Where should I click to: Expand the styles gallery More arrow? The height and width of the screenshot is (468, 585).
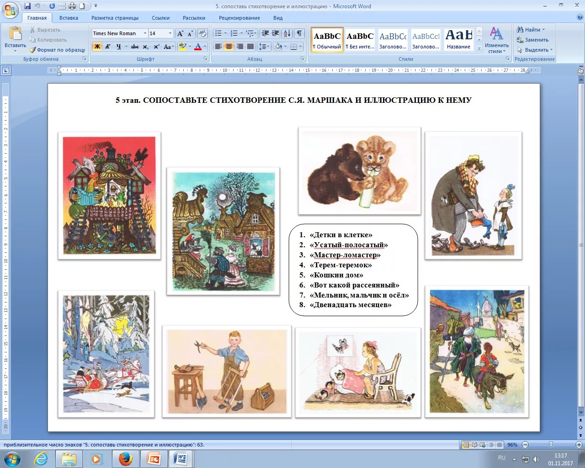pyautogui.click(x=479, y=48)
